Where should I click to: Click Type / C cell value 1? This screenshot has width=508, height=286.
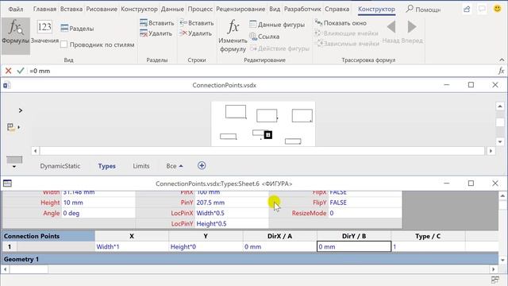pos(429,247)
